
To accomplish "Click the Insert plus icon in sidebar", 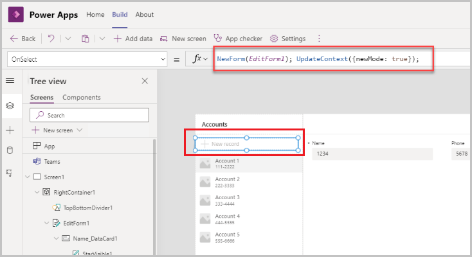I will 10,130.
